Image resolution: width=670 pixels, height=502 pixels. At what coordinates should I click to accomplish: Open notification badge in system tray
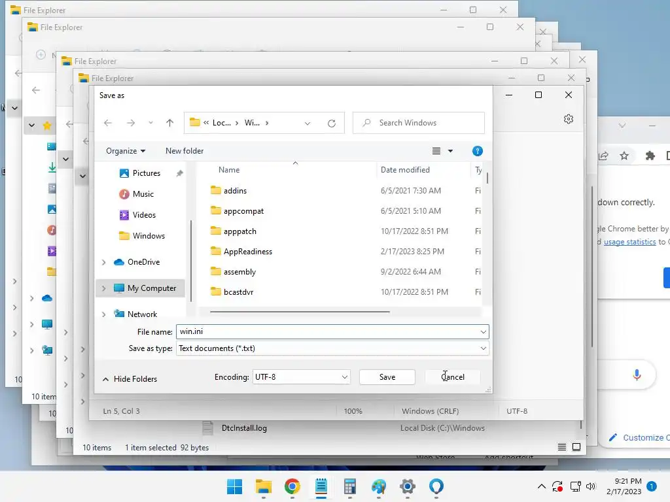(651, 486)
